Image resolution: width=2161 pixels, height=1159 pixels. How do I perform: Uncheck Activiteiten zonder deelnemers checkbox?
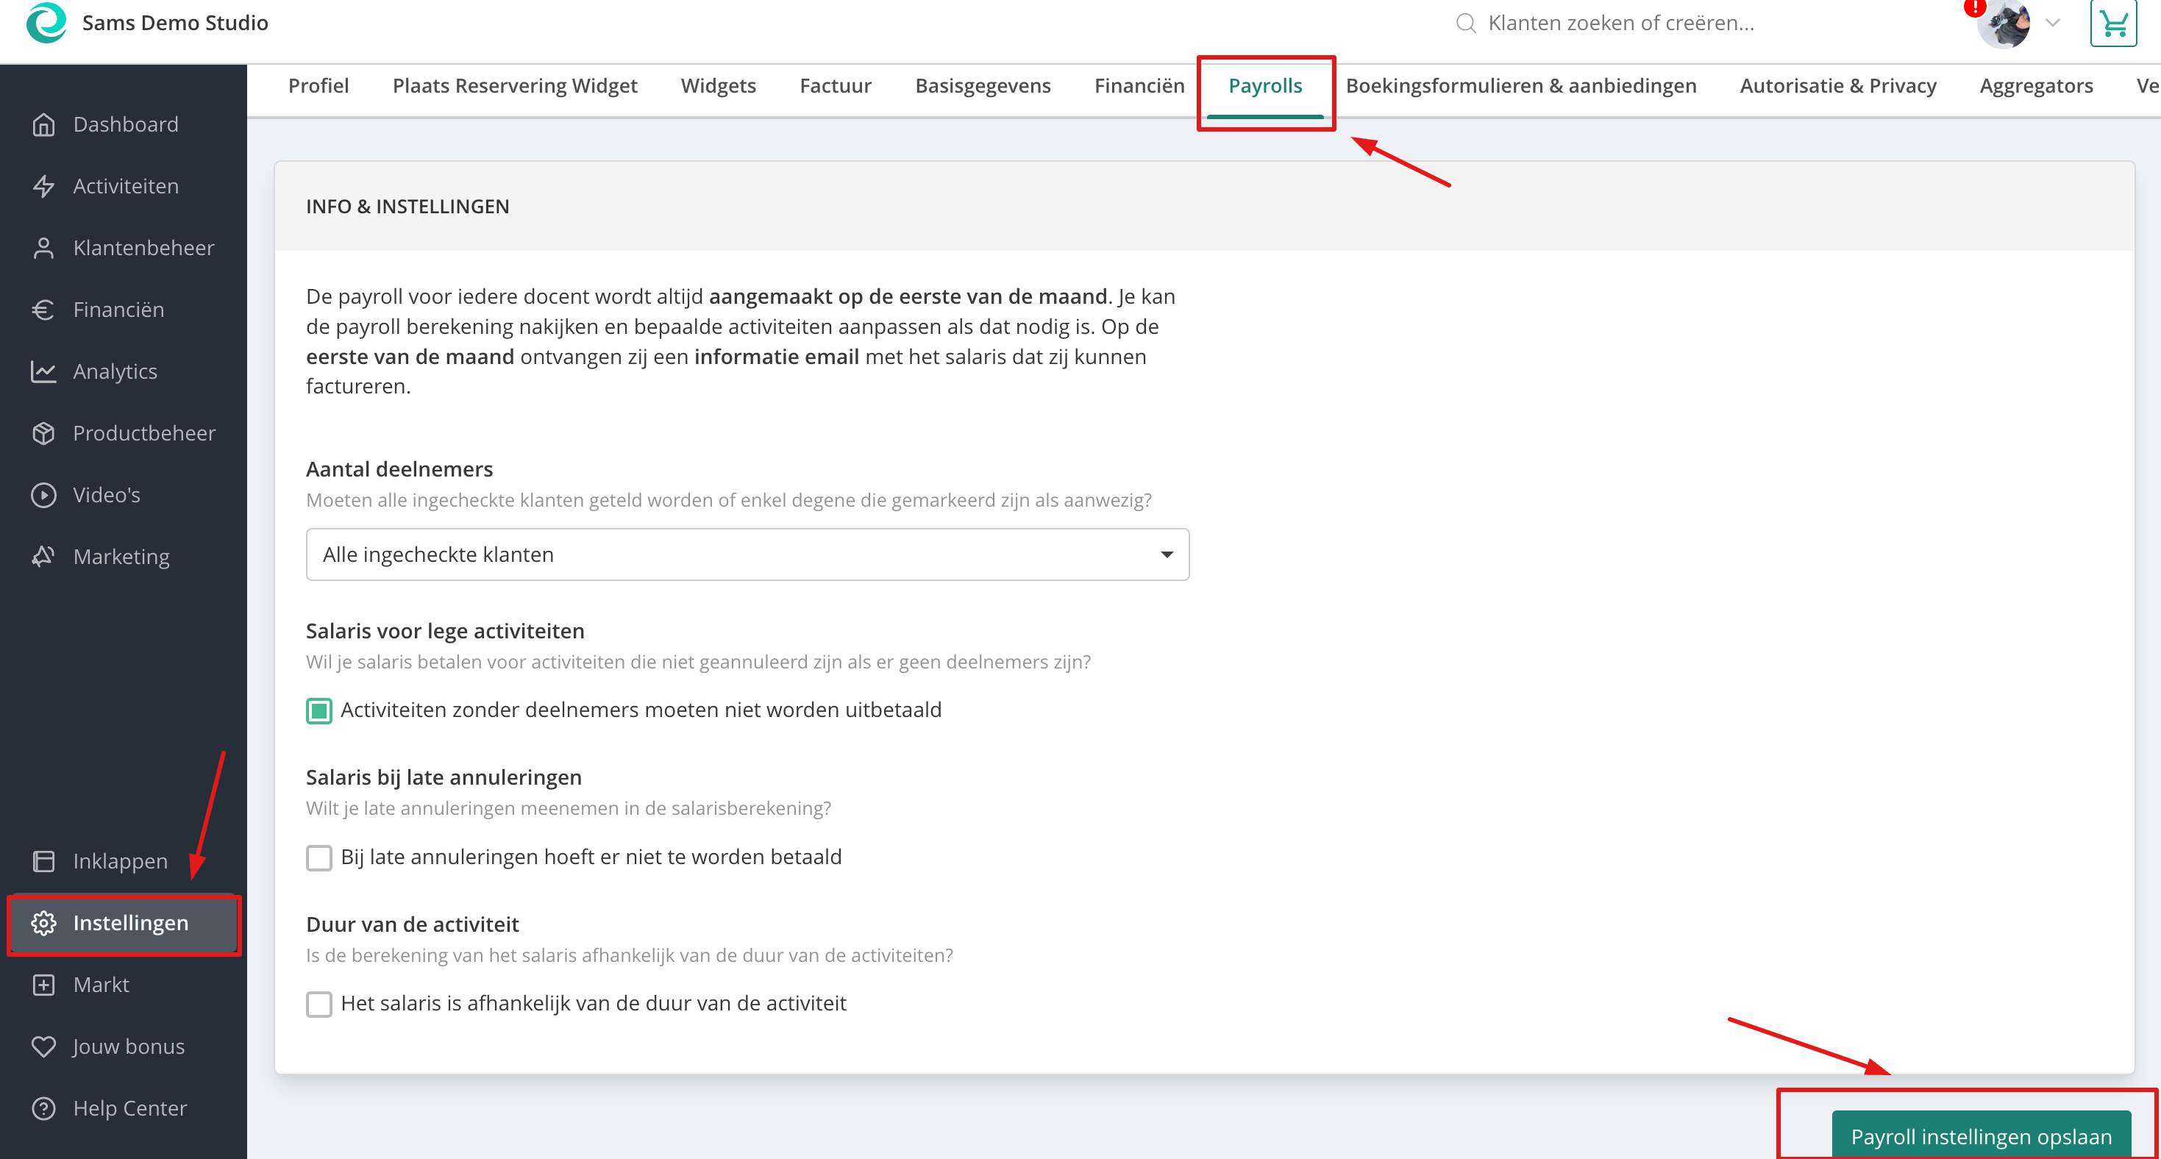point(318,710)
